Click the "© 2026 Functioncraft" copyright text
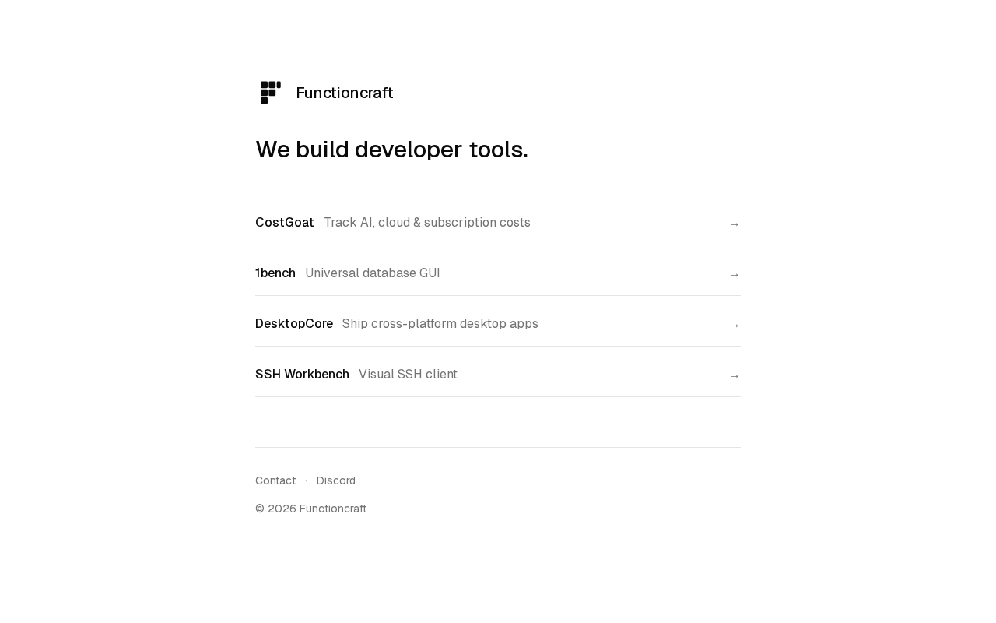 310,509
